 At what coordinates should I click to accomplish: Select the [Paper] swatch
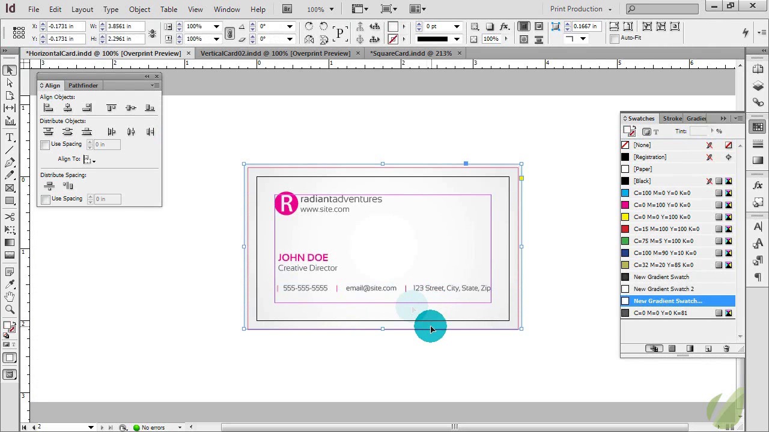click(x=678, y=169)
